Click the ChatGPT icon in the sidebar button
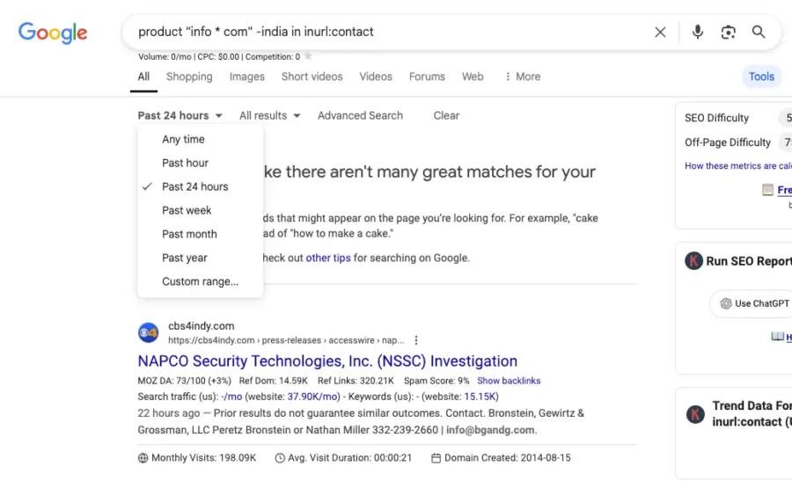This screenshot has width=792, height=481. pyautogui.click(x=726, y=303)
